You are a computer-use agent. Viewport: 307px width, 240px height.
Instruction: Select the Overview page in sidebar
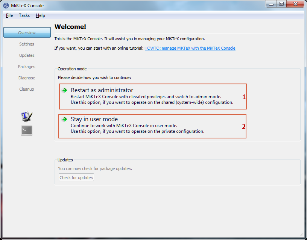click(27, 33)
